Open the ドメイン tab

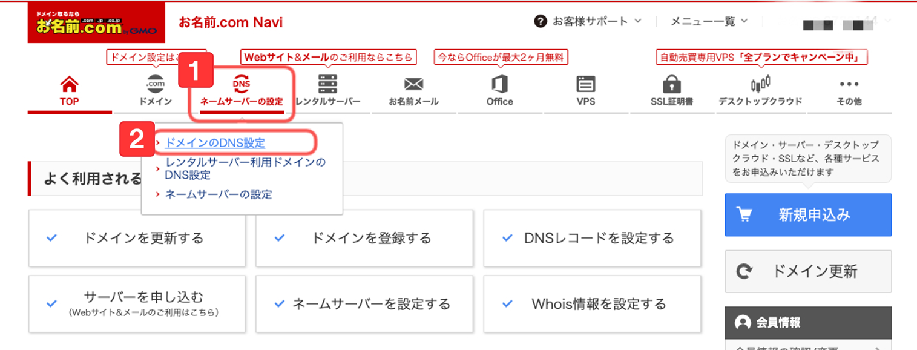(156, 91)
